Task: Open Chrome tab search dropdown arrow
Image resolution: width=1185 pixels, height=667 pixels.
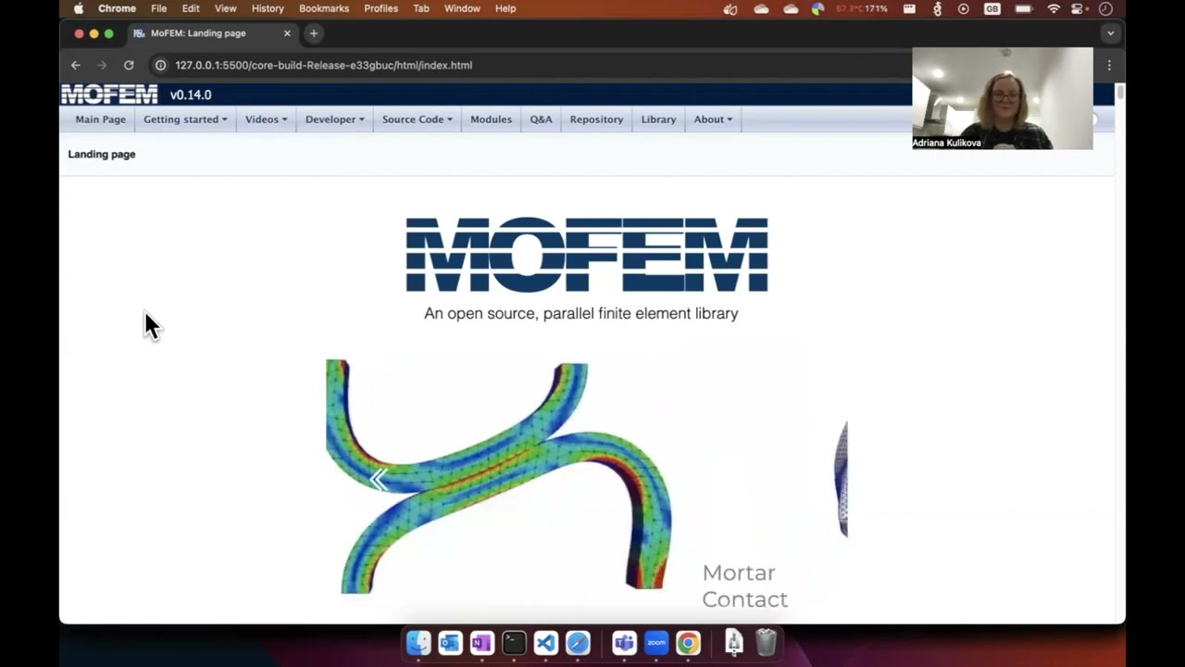Action: click(x=1110, y=33)
